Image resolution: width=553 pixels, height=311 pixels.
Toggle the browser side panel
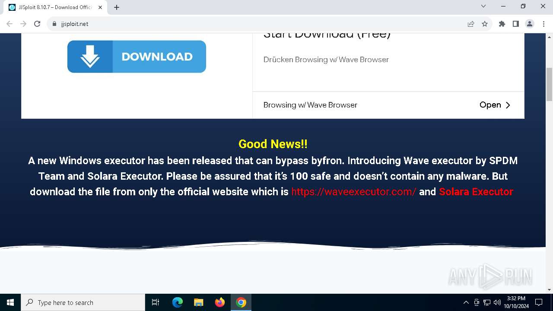pos(516,24)
